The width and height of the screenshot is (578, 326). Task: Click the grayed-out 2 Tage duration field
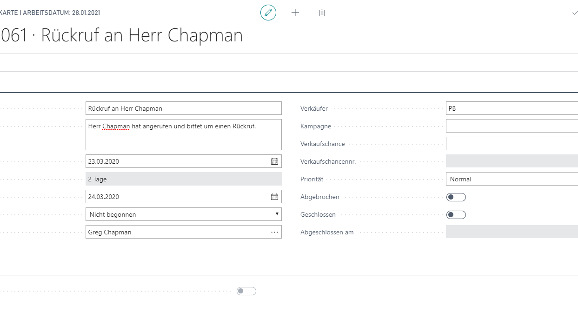(x=184, y=179)
